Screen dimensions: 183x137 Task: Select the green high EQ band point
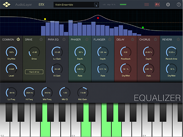pyautogui.click(x=143, y=27)
